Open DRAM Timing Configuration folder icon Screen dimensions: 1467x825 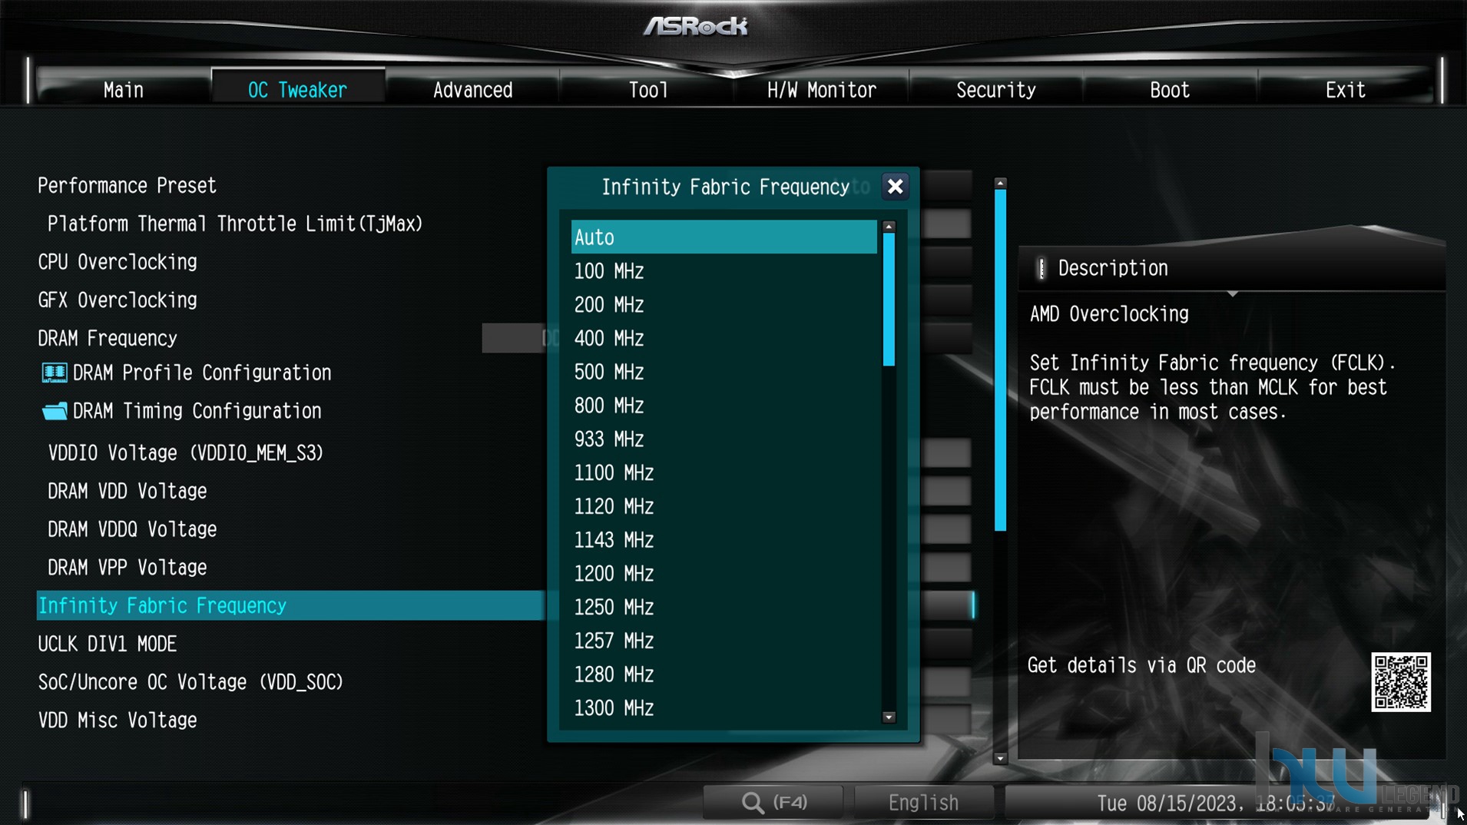tap(54, 411)
